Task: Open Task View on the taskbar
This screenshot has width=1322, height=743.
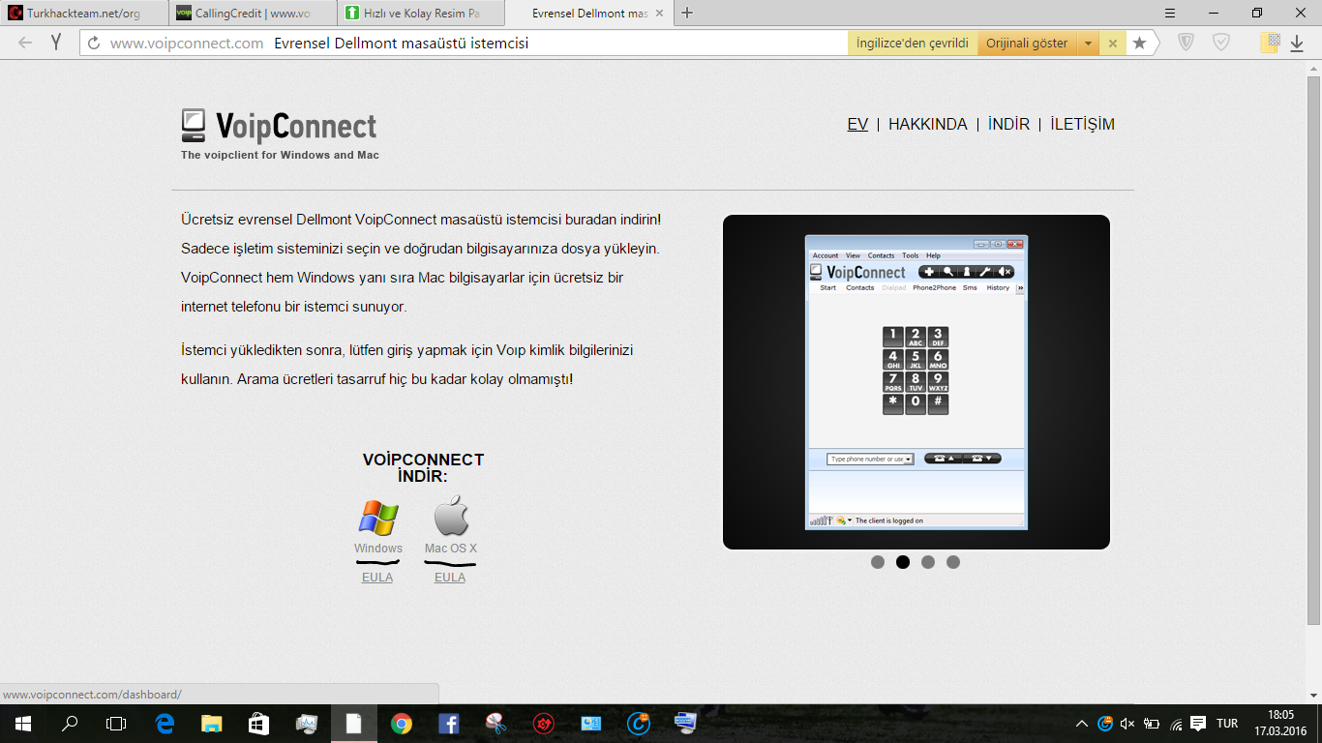Action: [116, 724]
